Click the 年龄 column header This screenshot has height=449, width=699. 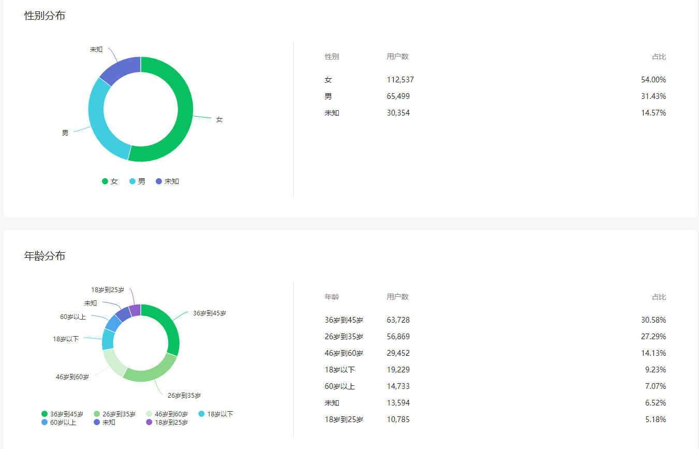point(332,297)
